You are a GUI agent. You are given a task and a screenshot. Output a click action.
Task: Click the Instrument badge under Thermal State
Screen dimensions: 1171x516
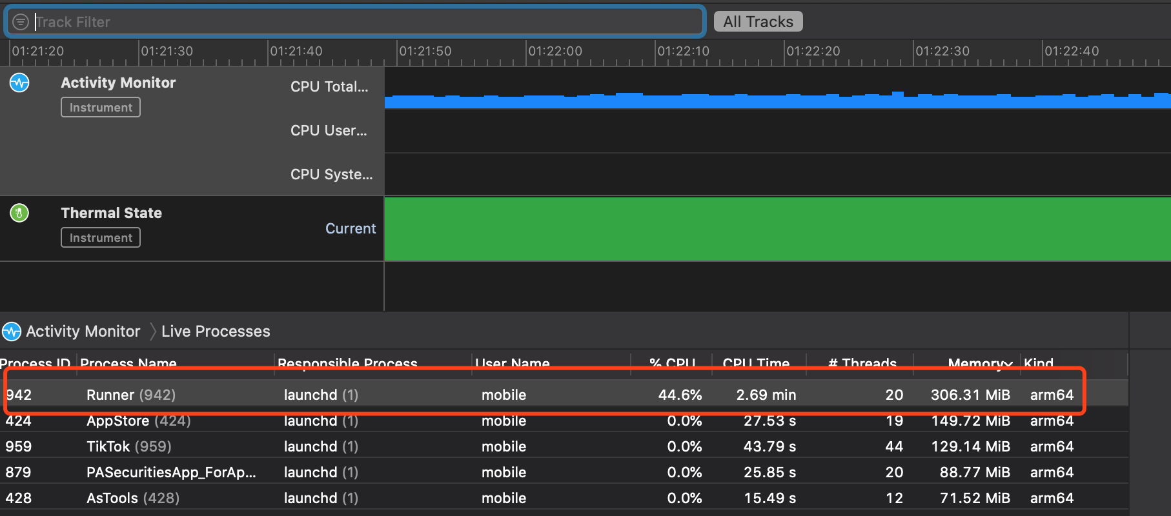(101, 238)
